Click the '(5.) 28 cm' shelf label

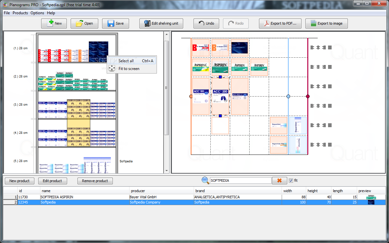[x=20, y=161]
